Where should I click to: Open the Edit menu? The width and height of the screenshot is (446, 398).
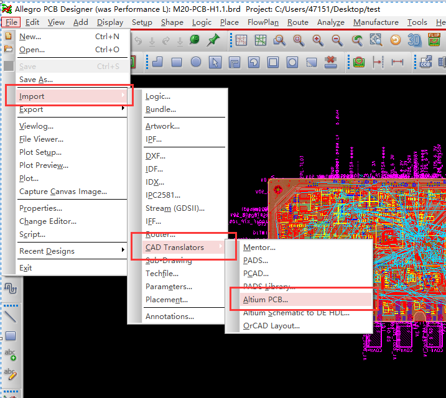32,22
